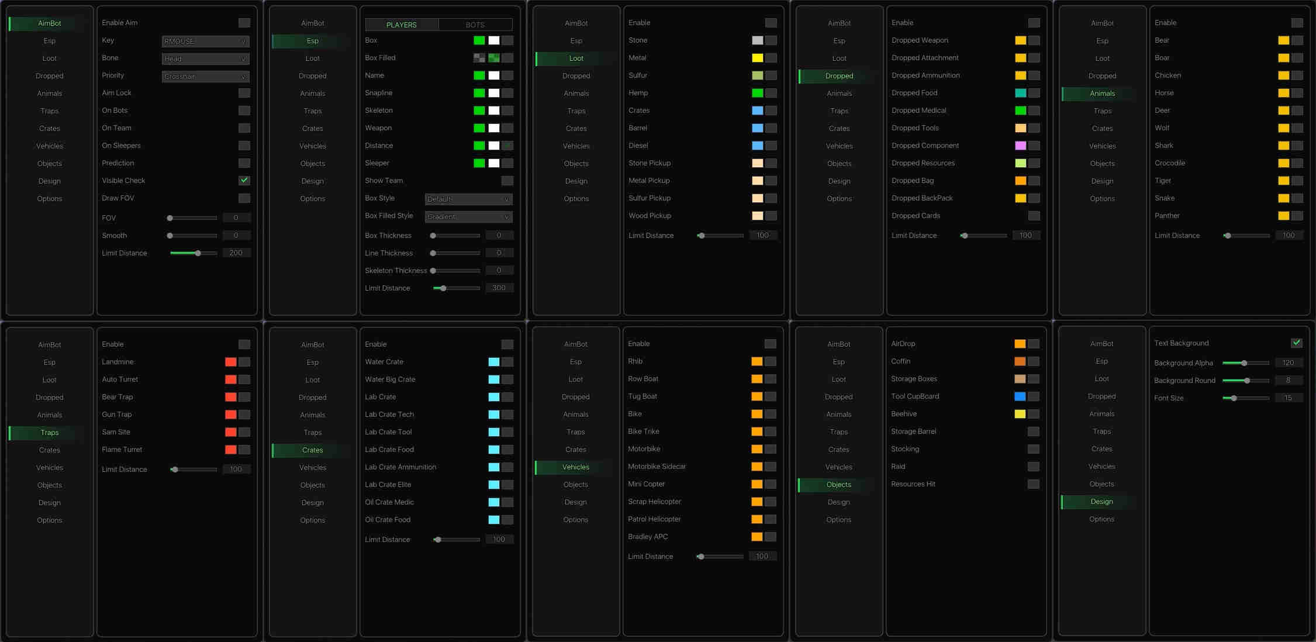Open the Priority dropdown showing Crosshair
Image resolution: width=1316 pixels, height=642 pixels.
pos(206,77)
